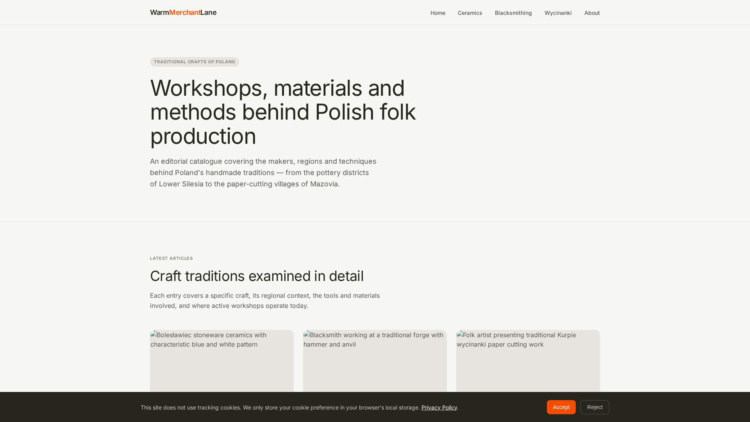750x422 pixels.
Task: Click the blacksmith forge article image
Action: point(375,361)
